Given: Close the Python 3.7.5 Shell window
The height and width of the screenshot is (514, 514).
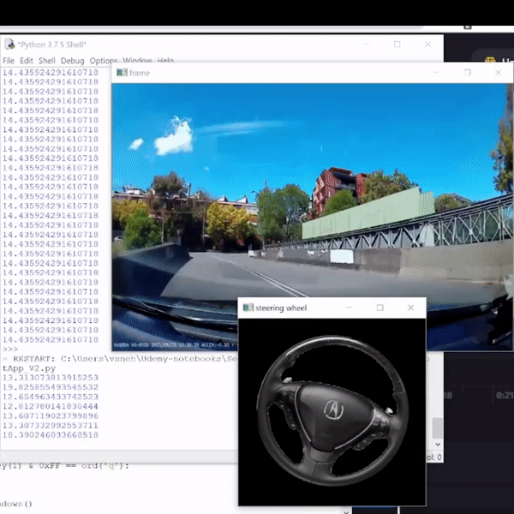Looking at the screenshot, I should pos(428,45).
